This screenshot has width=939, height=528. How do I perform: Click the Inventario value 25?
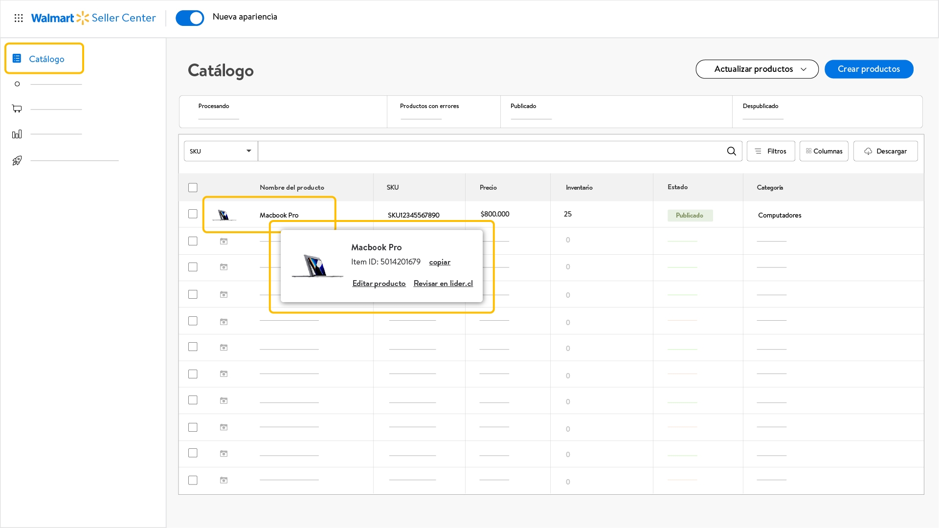point(568,214)
